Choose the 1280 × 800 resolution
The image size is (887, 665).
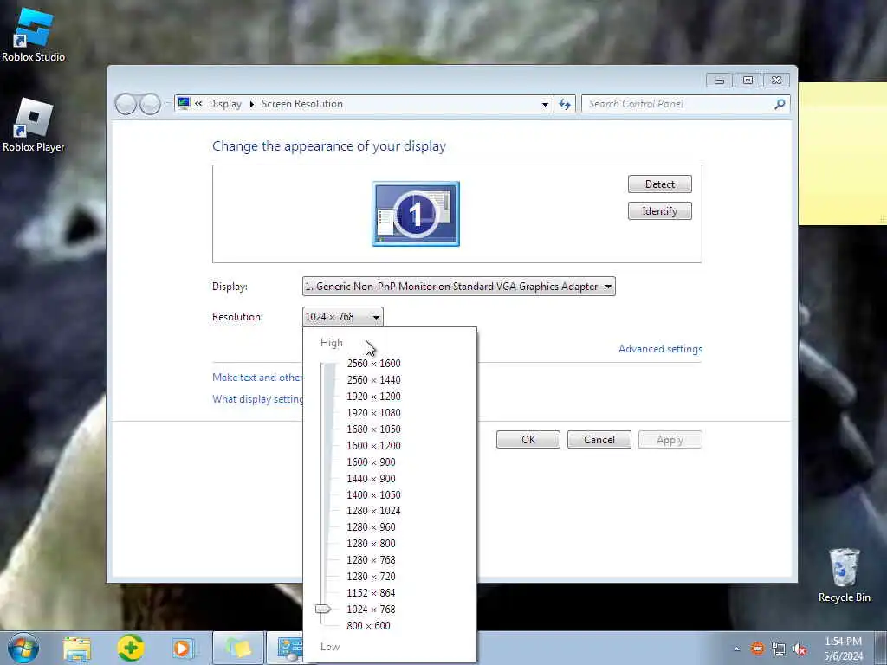click(x=371, y=544)
